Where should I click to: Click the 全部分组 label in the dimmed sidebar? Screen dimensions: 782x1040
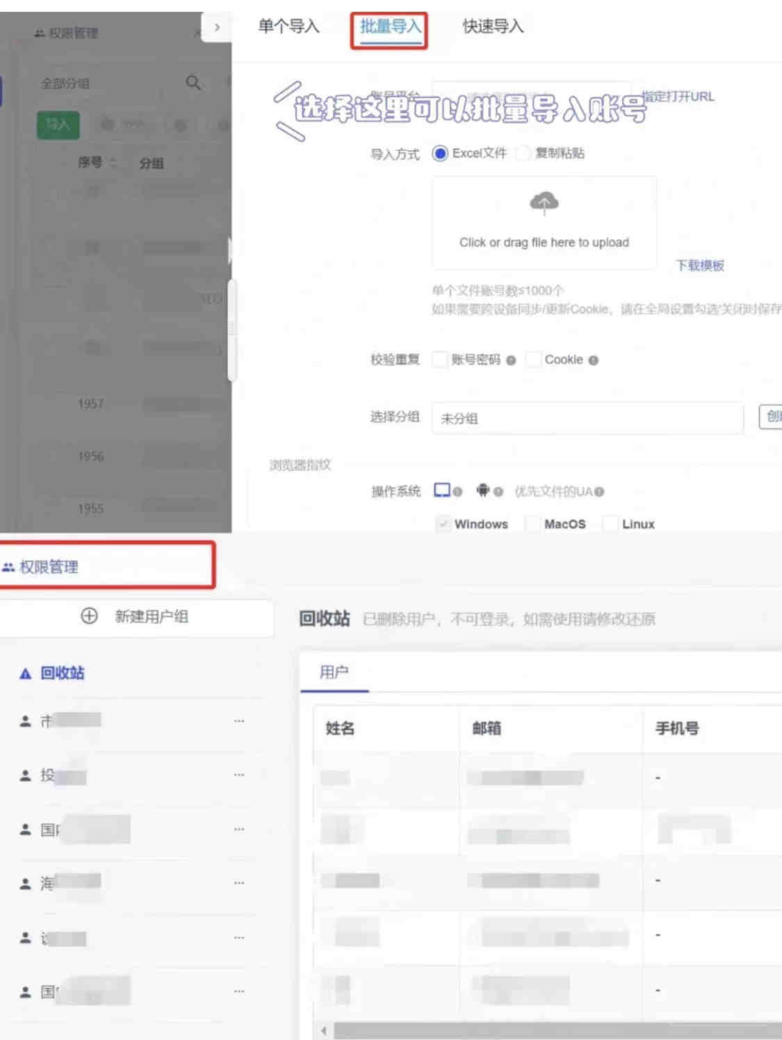(x=65, y=83)
